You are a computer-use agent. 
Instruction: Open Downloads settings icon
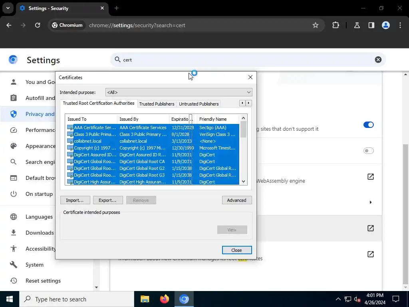(14, 233)
